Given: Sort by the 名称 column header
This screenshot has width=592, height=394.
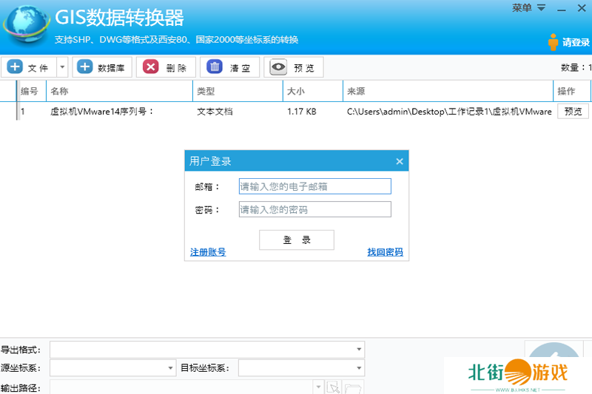Looking at the screenshot, I should coord(118,92).
